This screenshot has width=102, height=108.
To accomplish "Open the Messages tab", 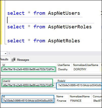I will pyautogui.click(x=20, y=60).
